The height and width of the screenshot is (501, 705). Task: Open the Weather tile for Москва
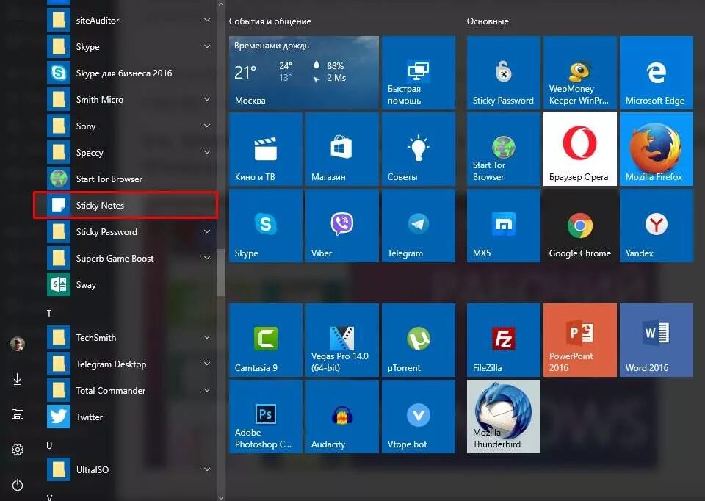[304, 73]
